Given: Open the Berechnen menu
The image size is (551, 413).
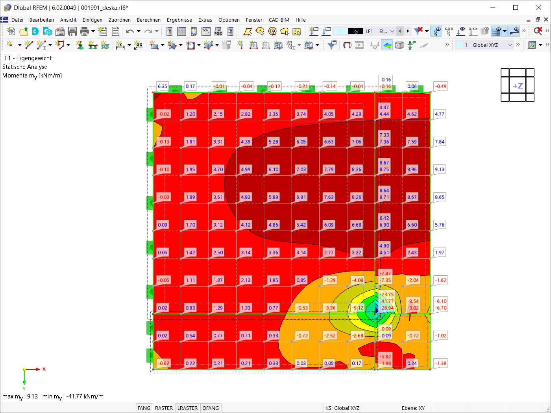Looking at the screenshot, I should pos(149,20).
